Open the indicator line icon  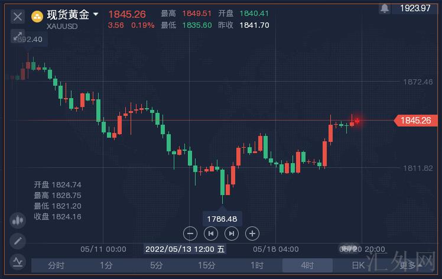pos(18,261)
